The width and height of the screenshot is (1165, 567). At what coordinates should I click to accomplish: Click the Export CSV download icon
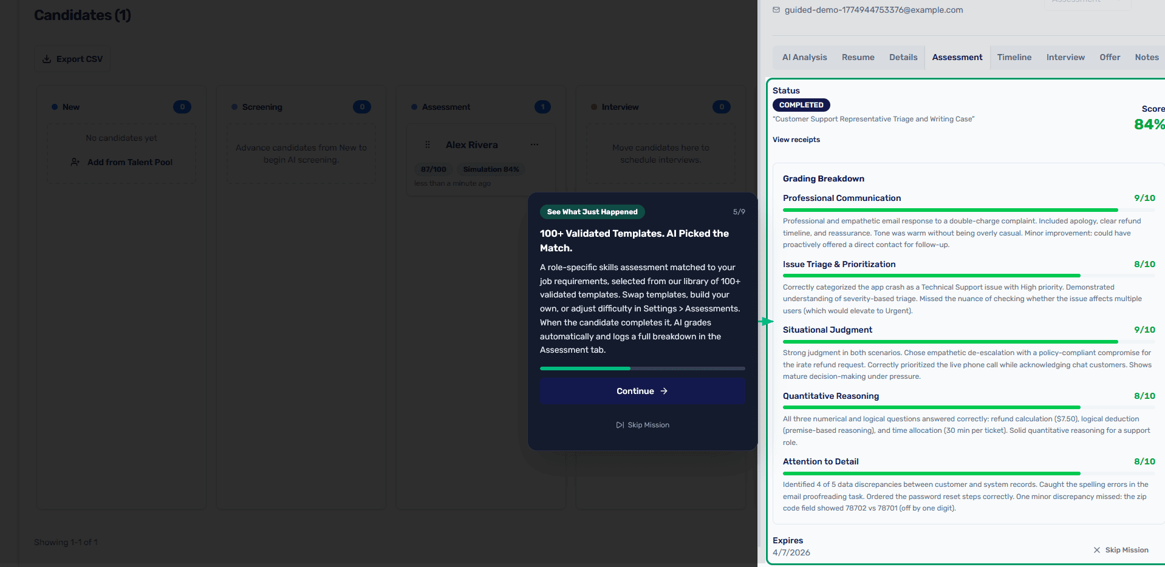click(x=47, y=59)
